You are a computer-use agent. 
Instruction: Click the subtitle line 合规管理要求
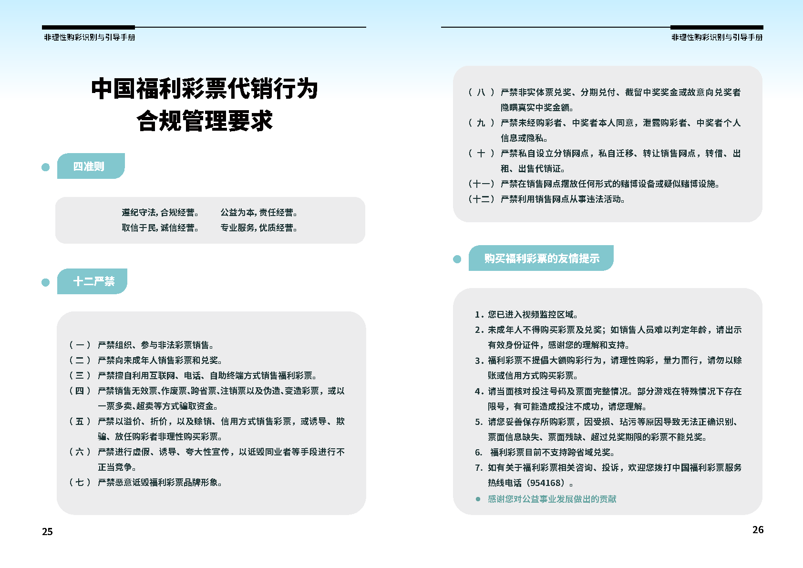204,121
